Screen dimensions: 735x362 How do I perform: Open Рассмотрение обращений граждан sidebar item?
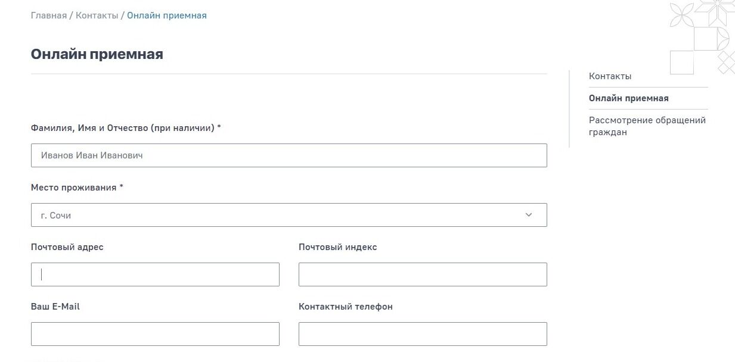click(647, 126)
